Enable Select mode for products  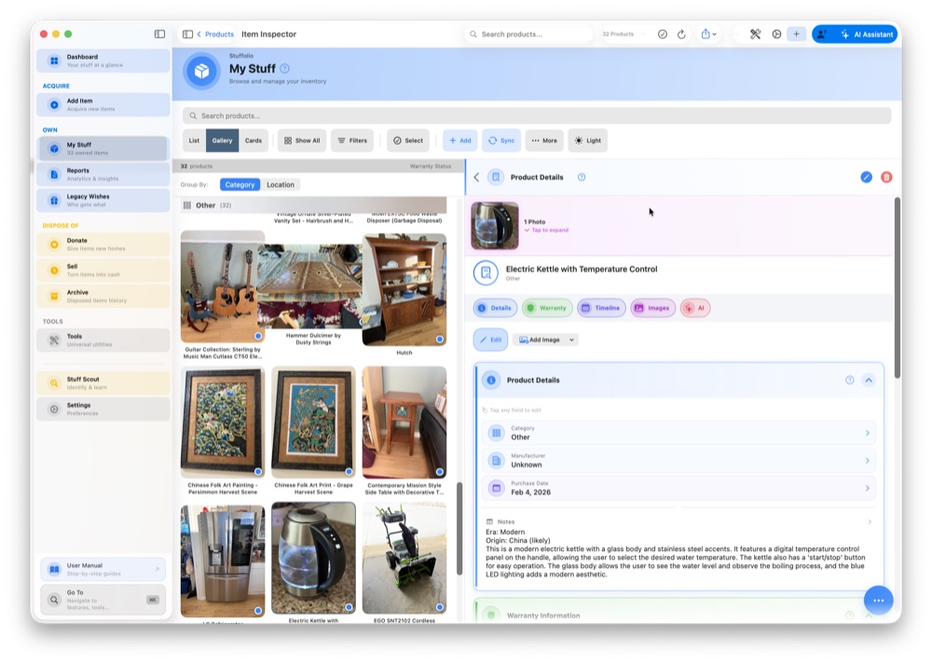(407, 140)
